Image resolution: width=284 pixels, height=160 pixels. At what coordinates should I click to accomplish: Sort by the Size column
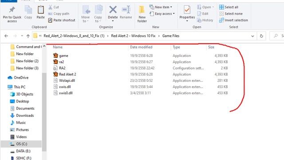(211, 47)
